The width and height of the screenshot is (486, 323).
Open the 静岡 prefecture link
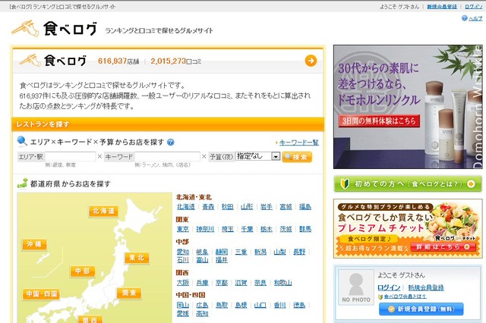click(x=222, y=252)
